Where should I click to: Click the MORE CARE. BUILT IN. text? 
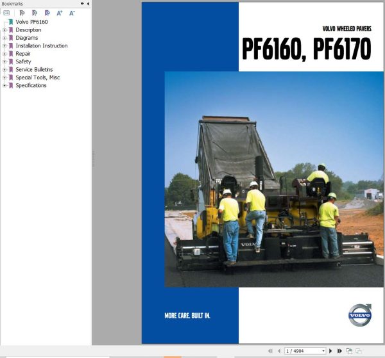pyautogui.click(x=187, y=316)
